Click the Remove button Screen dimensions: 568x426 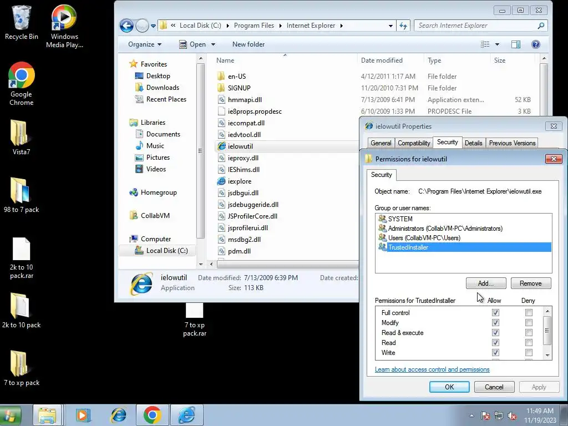tap(531, 283)
